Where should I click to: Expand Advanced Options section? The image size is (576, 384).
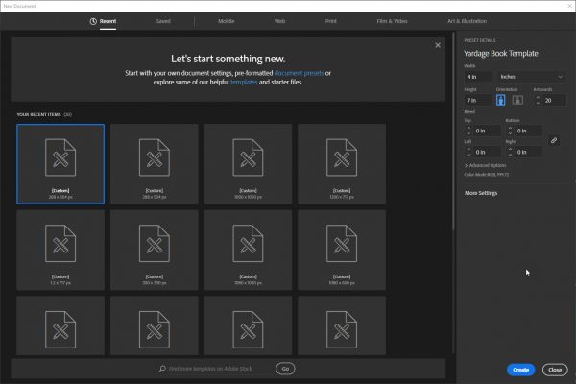tap(487, 165)
